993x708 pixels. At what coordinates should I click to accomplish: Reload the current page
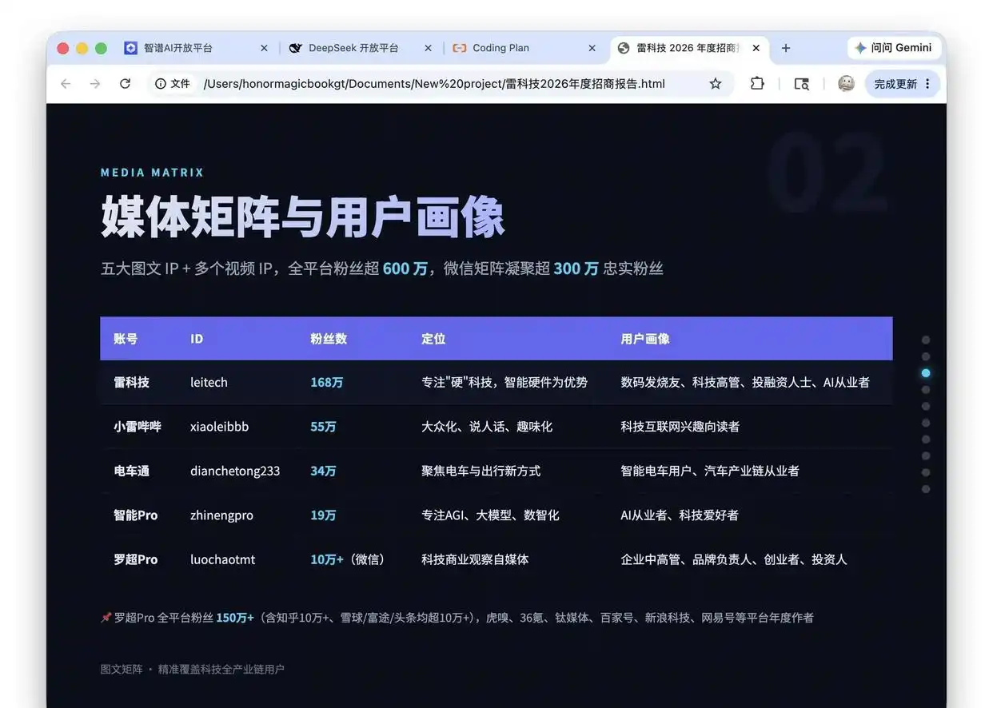[x=125, y=84]
